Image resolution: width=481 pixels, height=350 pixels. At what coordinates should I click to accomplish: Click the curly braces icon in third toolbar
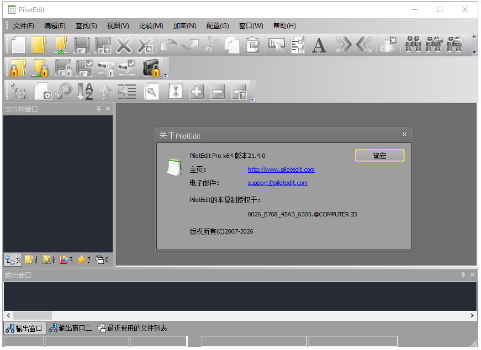[x=19, y=92]
